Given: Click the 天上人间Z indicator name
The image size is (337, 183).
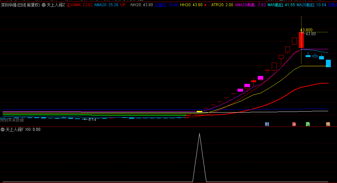Looking at the screenshot, I should pyautogui.click(x=56, y=5).
